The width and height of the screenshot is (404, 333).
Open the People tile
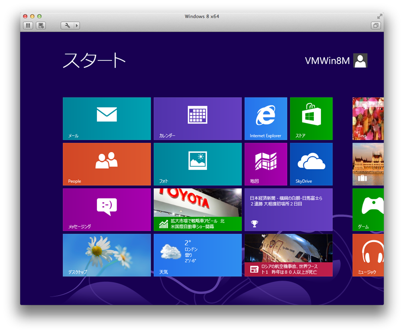107,164
